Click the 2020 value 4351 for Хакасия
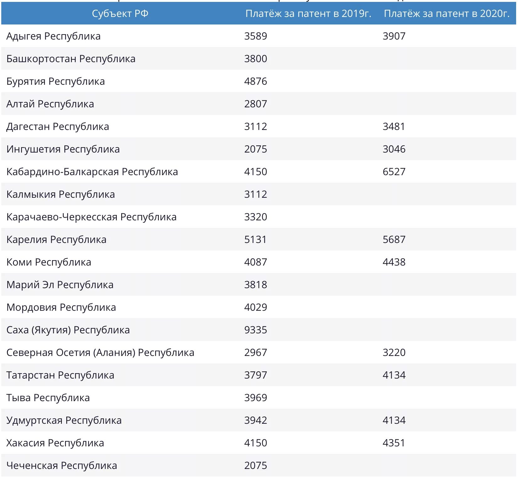The height and width of the screenshot is (479, 518). [x=394, y=443]
